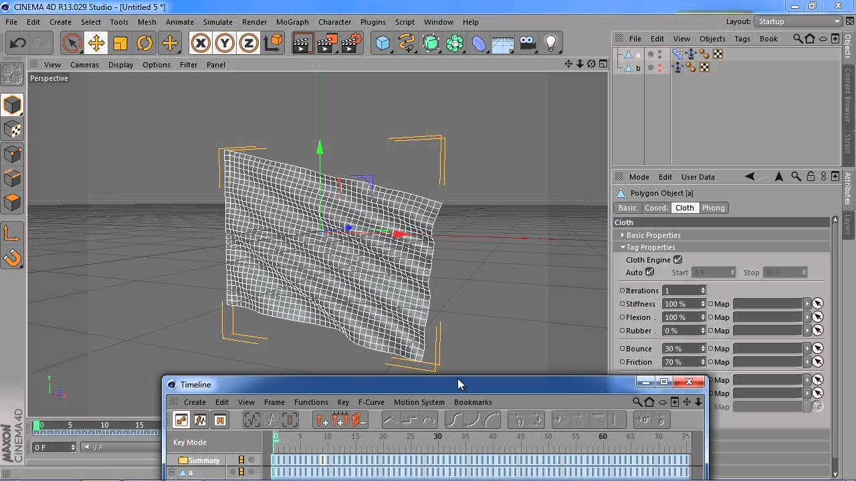Enable Axis mode icon
The width and height of the screenshot is (856, 481).
click(13, 233)
